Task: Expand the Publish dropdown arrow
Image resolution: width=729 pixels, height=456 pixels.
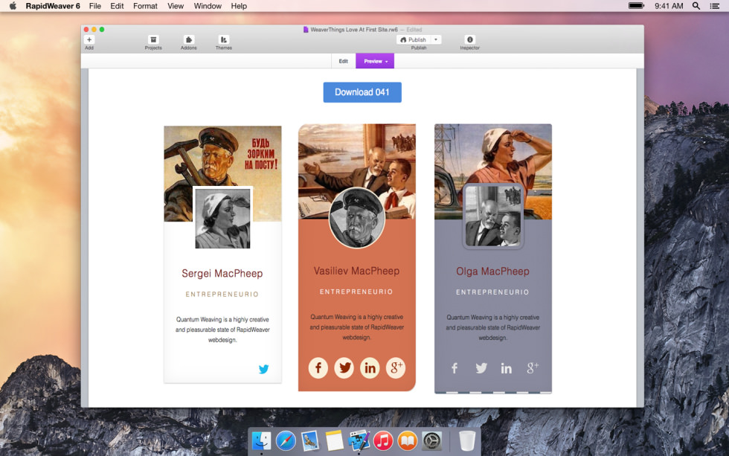Action: [x=436, y=40]
